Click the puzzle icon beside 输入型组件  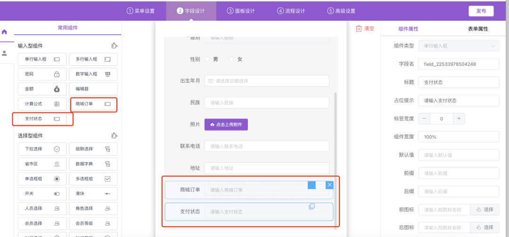[x=114, y=46]
